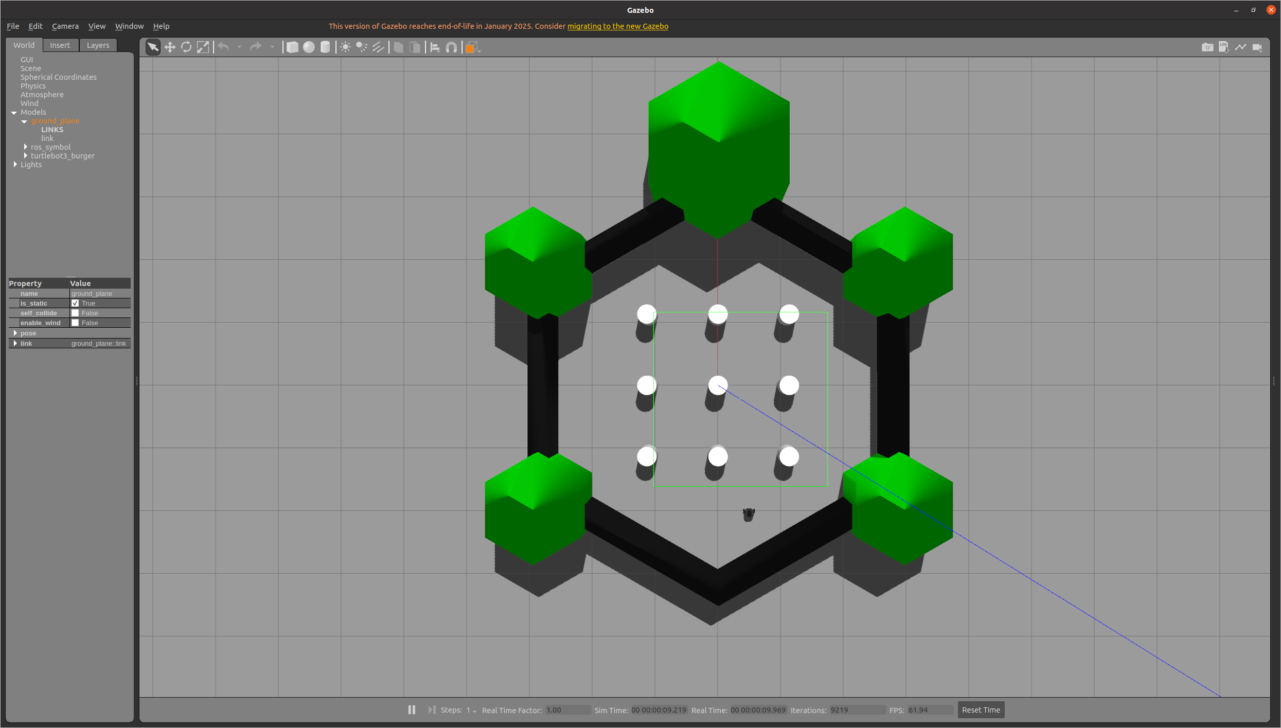Select the rotate mode tool
This screenshot has height=728, width=1281.
click(x=186, y=47)
